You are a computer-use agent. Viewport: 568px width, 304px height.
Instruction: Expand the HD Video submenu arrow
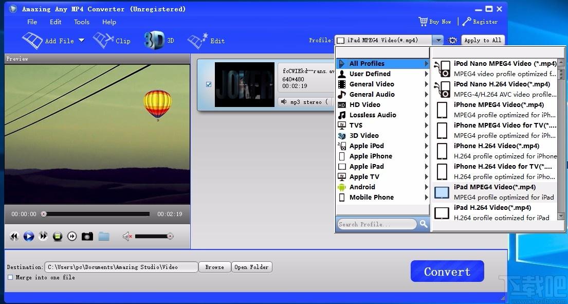tap(426, 105)
